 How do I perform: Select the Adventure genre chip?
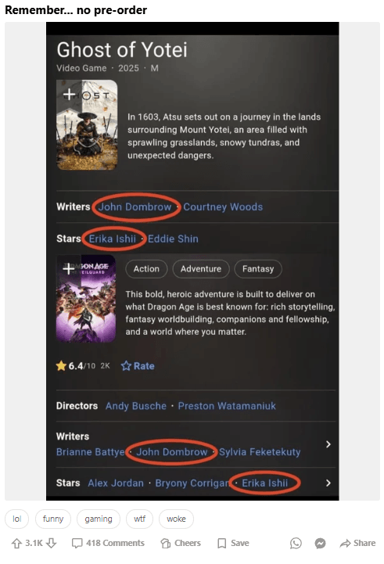201,268
